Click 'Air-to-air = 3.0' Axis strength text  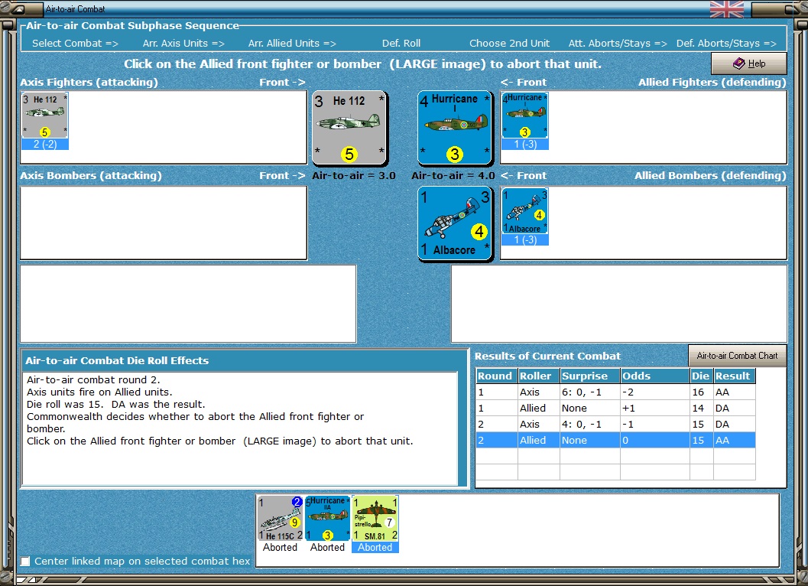[x=354, y=175]
